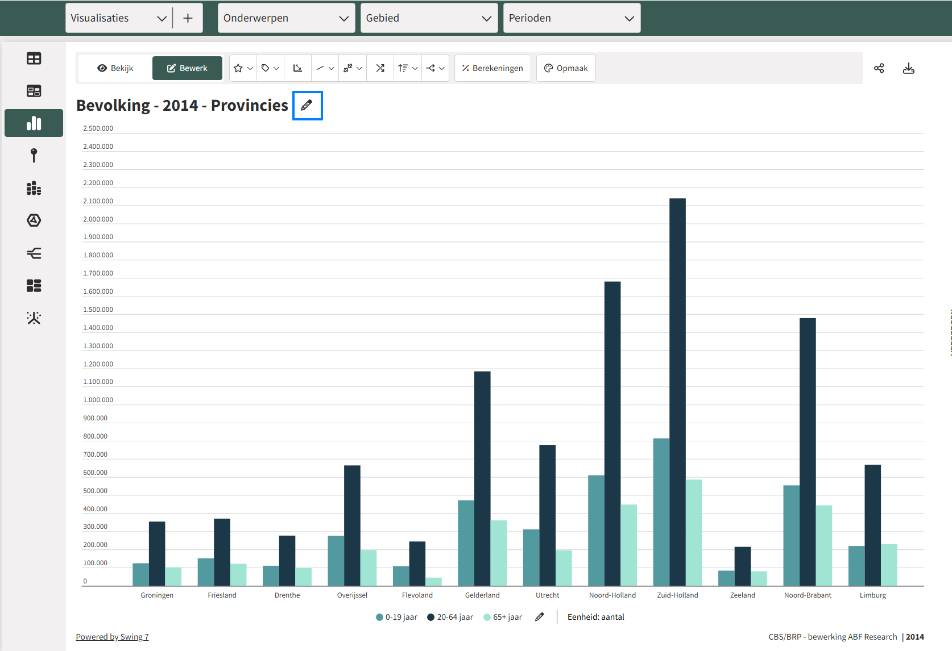Open the stacked blocks chart icon
The width and height of the screenshot is (952, 651).
[x=34, y=188]
